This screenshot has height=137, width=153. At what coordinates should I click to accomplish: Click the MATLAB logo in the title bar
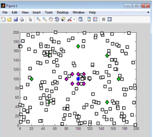click(x=3, y=6)
